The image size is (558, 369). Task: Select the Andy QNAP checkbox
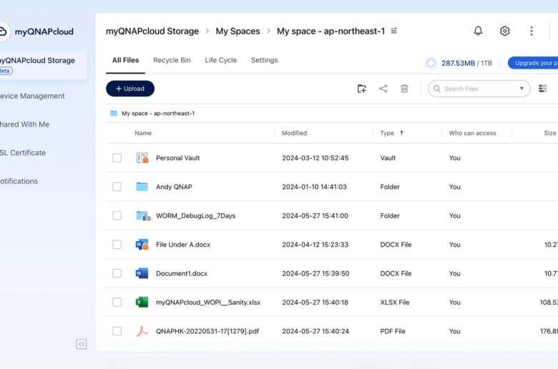(x=117, y=187)
